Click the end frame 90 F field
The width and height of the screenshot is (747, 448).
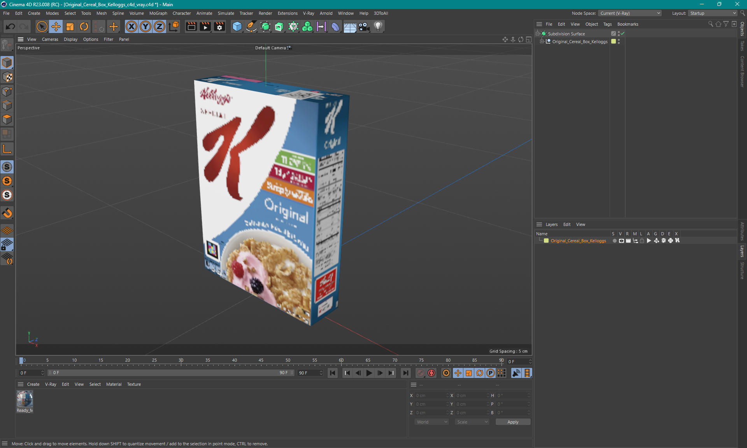(x=310, y=373)
